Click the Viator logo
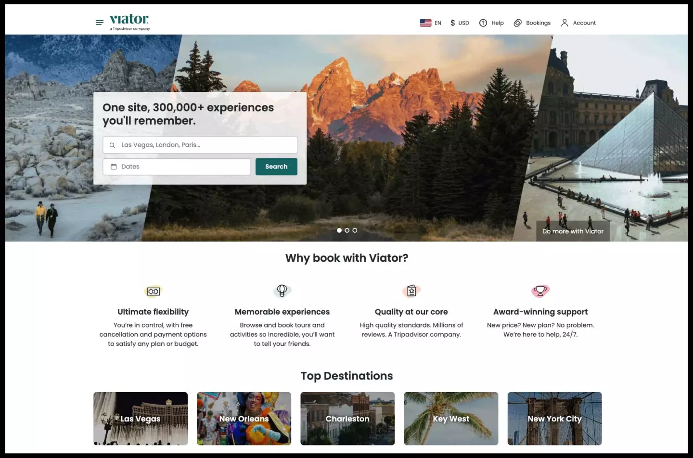Viewport: 693px width, 458px height. 128,20
